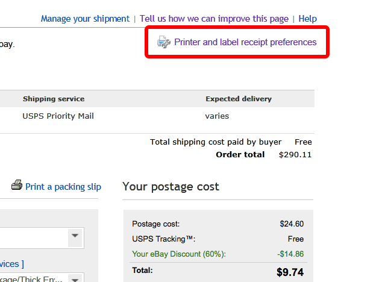Click the Postage cost $24.60 value
Viewport: 382px width, 282px height.
pyautogui.click(x=292, y=224)
